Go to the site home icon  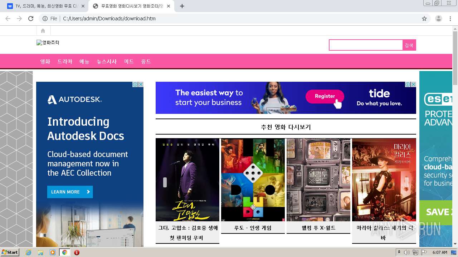click(43, 31)
